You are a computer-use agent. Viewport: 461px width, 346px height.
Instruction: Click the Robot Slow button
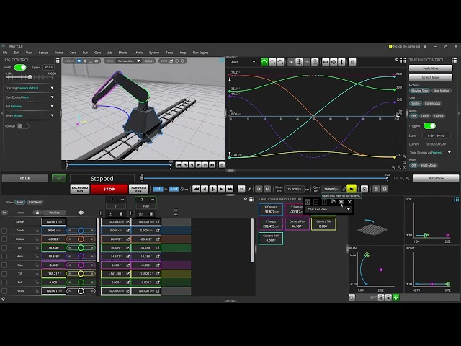pyautogui.click(x=436, y=178)
